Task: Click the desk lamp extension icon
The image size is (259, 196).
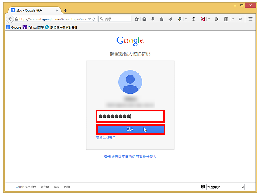Action: click(193, 19)
